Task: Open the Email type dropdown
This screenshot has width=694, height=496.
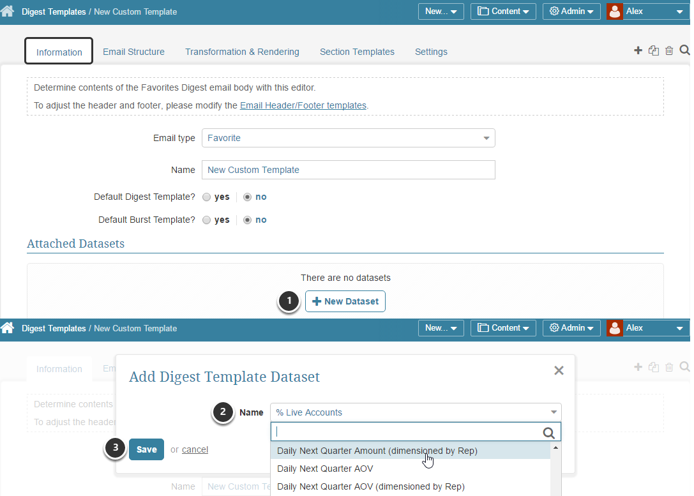Action: (x=348, y=138)
